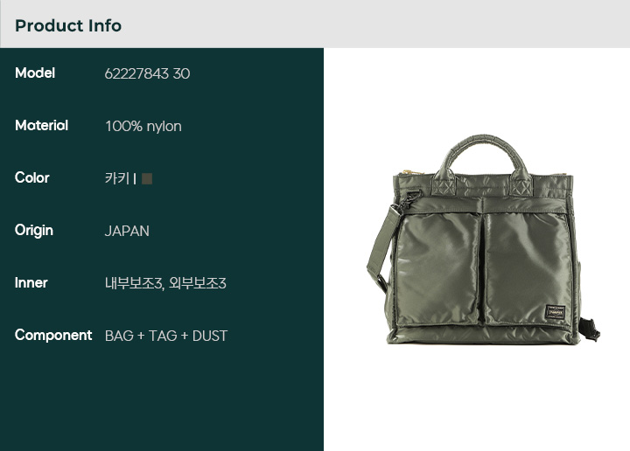
Task: Click the Origin label
Action: (x=34, y=231)
